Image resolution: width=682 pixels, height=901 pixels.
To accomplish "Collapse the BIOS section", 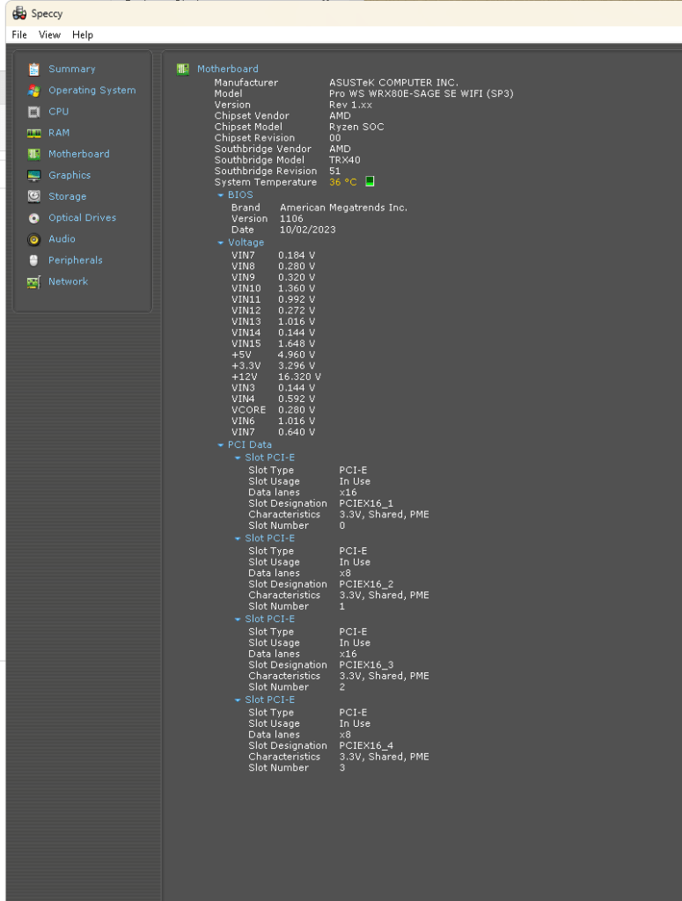I will pos(221,195).
